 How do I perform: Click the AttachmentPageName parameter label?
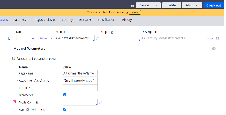(34, 81)
